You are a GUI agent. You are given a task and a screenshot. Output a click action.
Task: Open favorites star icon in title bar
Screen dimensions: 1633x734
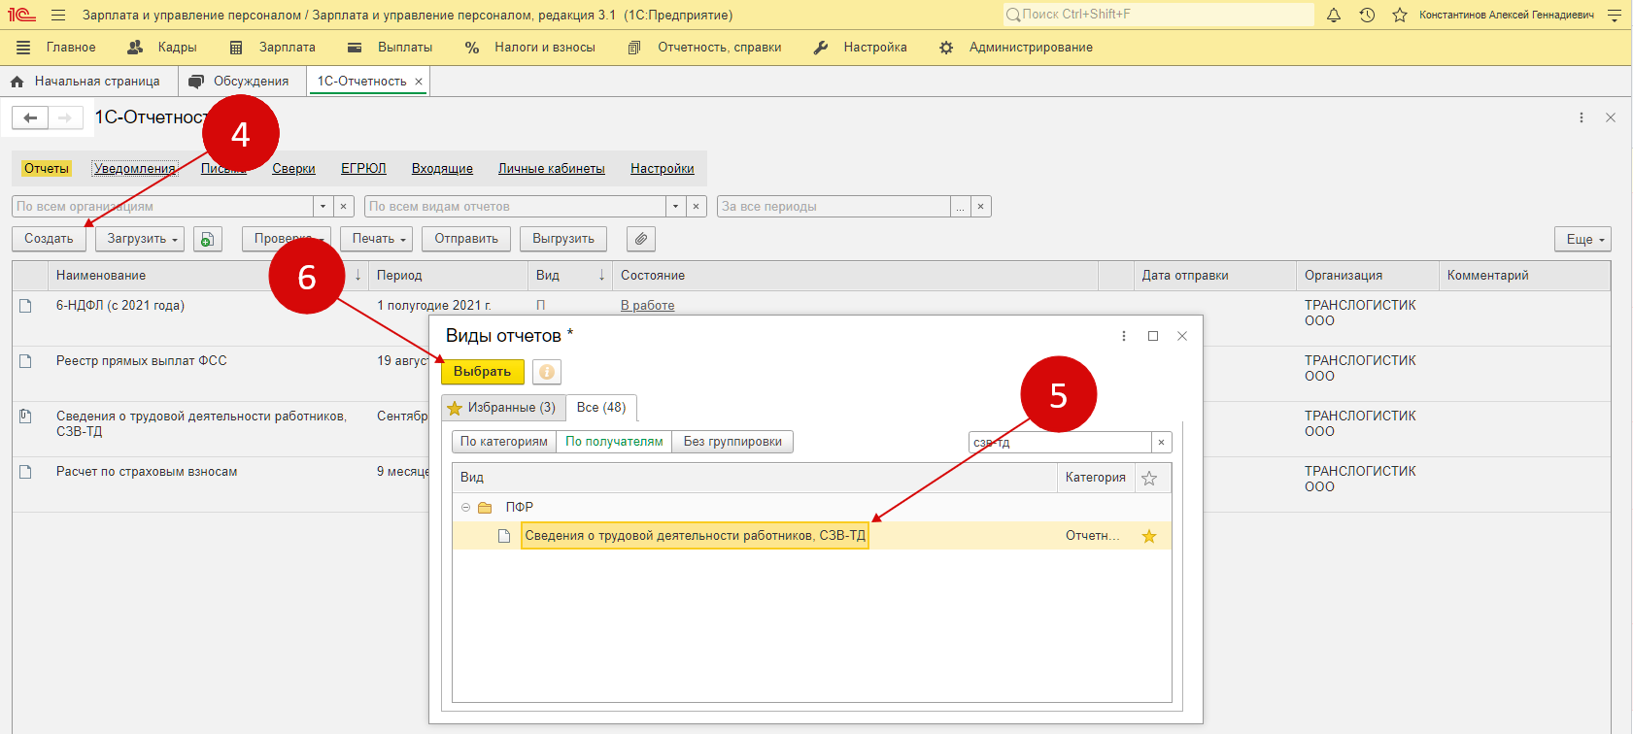click(x=1400, y=15)
